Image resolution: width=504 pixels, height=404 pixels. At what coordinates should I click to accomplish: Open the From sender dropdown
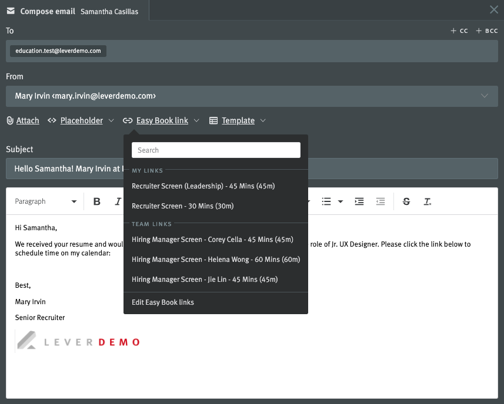(x=252, y=96)
